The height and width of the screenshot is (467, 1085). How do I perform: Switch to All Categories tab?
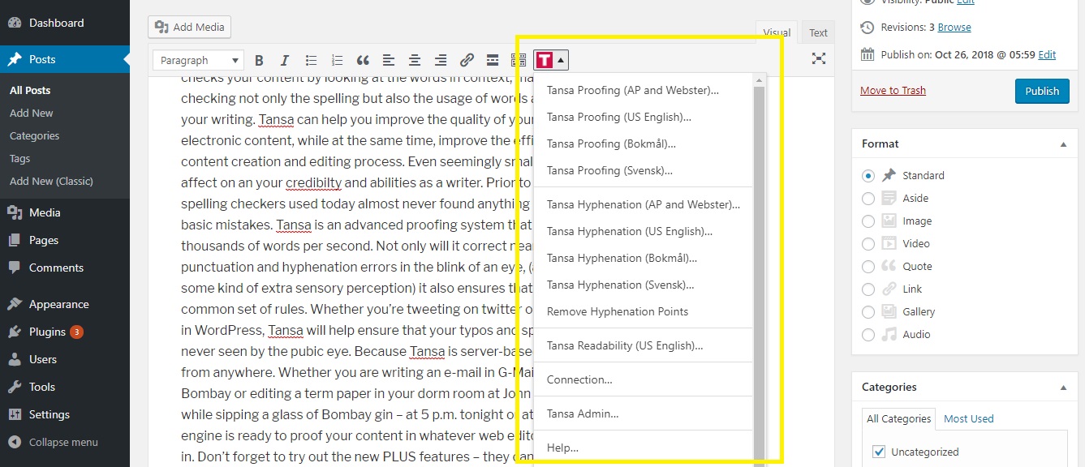(x=898, y=418)
